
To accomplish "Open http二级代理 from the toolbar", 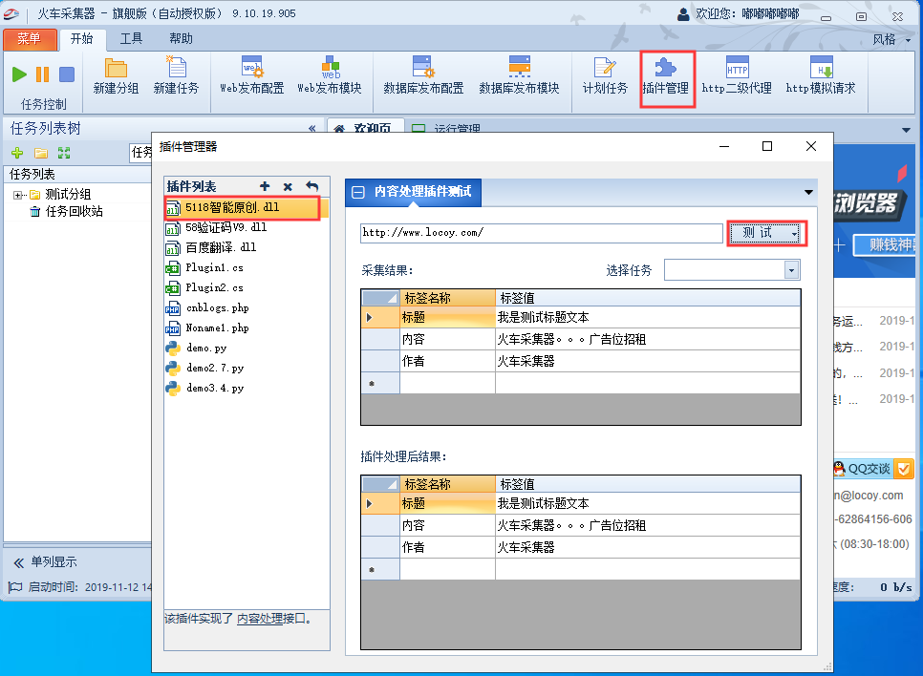I will point(737,76).
